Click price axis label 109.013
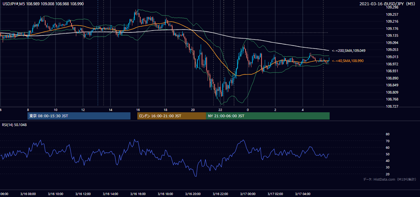The image size is (420, 197). [x=392, y=57]
